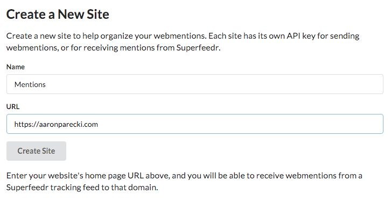Click the "Enter your website's home page URL" text
Viewport: 391px width, 201px height.
pyautogui.click(x=75, y=176)
